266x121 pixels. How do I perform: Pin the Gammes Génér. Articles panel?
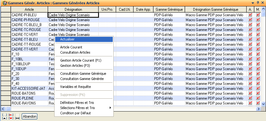(258, 3)
